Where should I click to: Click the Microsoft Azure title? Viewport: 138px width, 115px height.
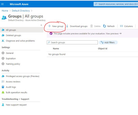[19, 4]
